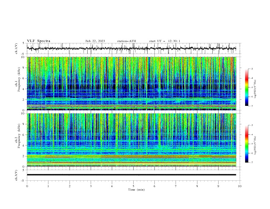Screen dimensions: 270x209
Task: Click the -4 value on ch.2 color bar
Action: tap(251, 135)
